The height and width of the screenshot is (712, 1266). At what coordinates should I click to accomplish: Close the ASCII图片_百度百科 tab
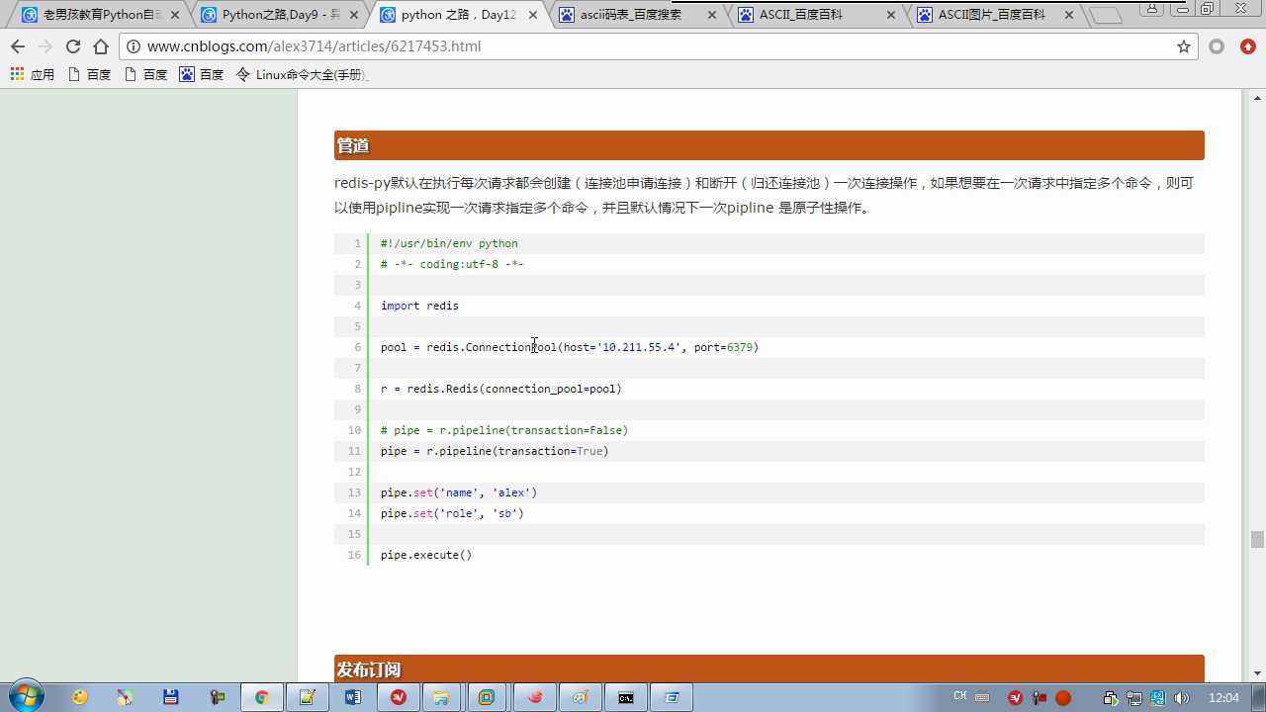(1069, 15)
